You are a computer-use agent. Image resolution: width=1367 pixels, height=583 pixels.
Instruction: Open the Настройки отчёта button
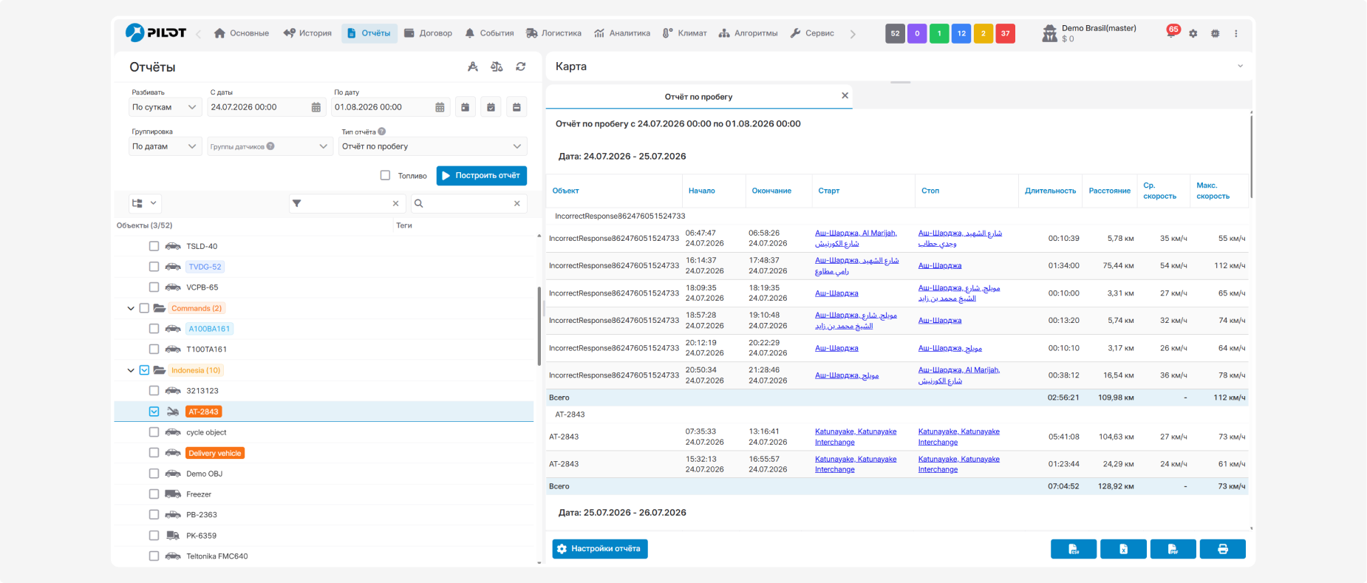pos(600,549)
